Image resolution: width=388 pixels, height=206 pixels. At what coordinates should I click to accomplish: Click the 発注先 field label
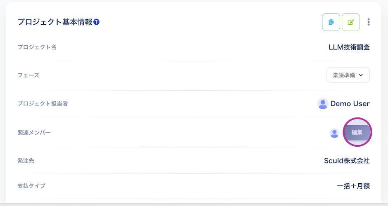26,161
